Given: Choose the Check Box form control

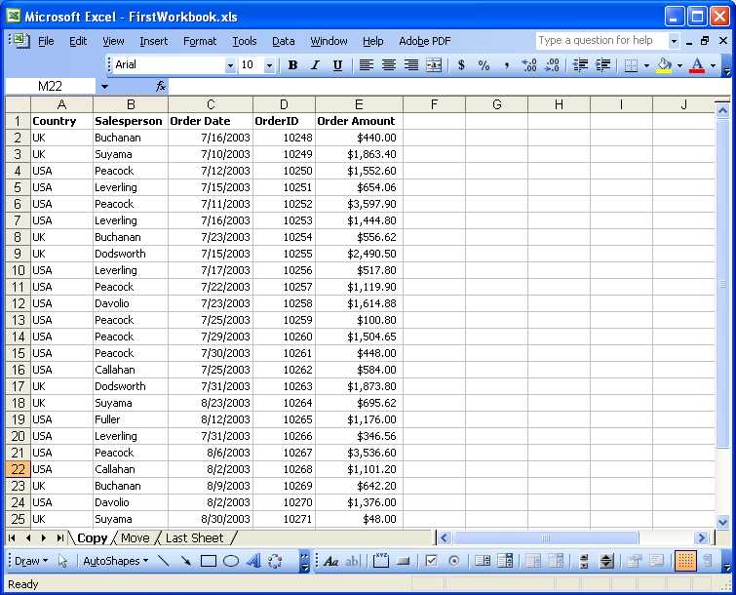Looking at the screenshot, I should click(431, 561).
